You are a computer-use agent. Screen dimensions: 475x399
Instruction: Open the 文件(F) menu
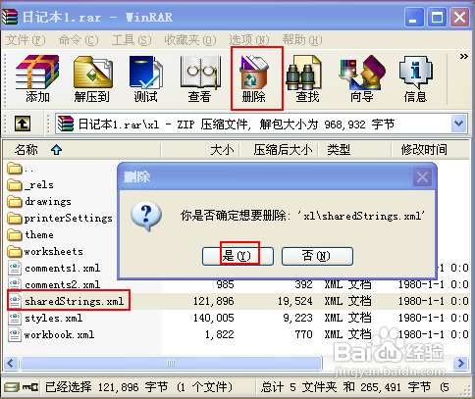click(x=26, y=40)
